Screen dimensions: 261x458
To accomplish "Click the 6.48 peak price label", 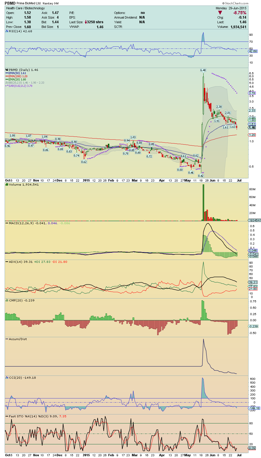I will (x=203, y=70).
